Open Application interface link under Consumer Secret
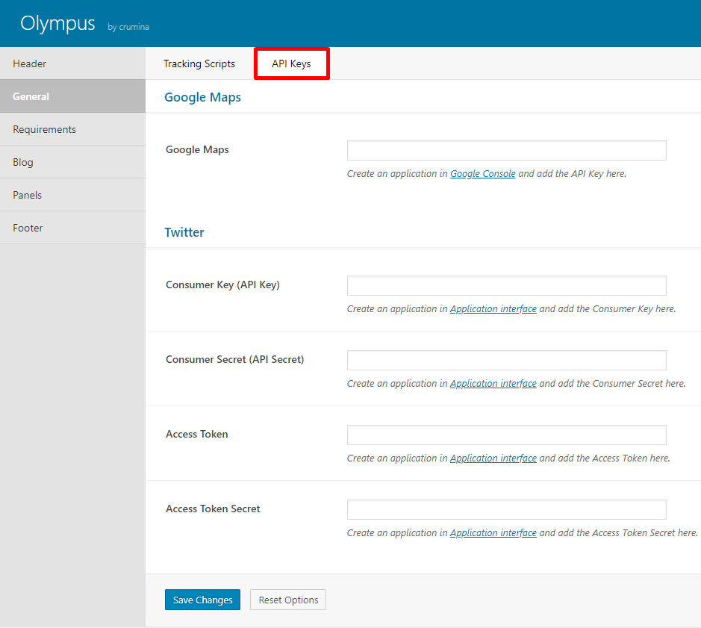This screenshot has width=701, height=628. coord(493,383)
